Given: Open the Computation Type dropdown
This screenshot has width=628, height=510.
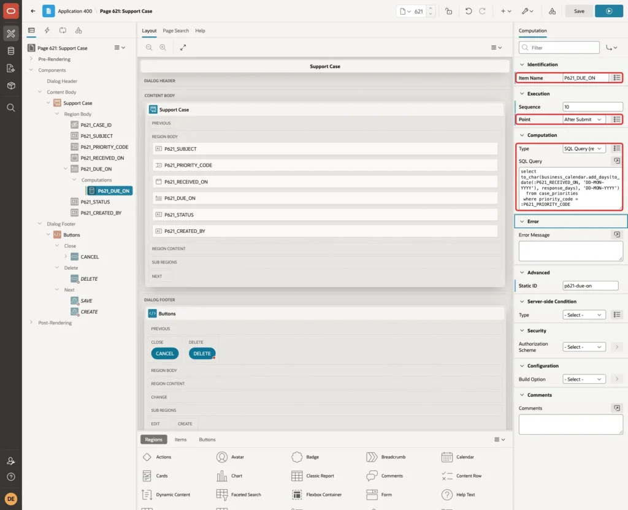Looking at the screenshot, I should [x=583, y=148].
